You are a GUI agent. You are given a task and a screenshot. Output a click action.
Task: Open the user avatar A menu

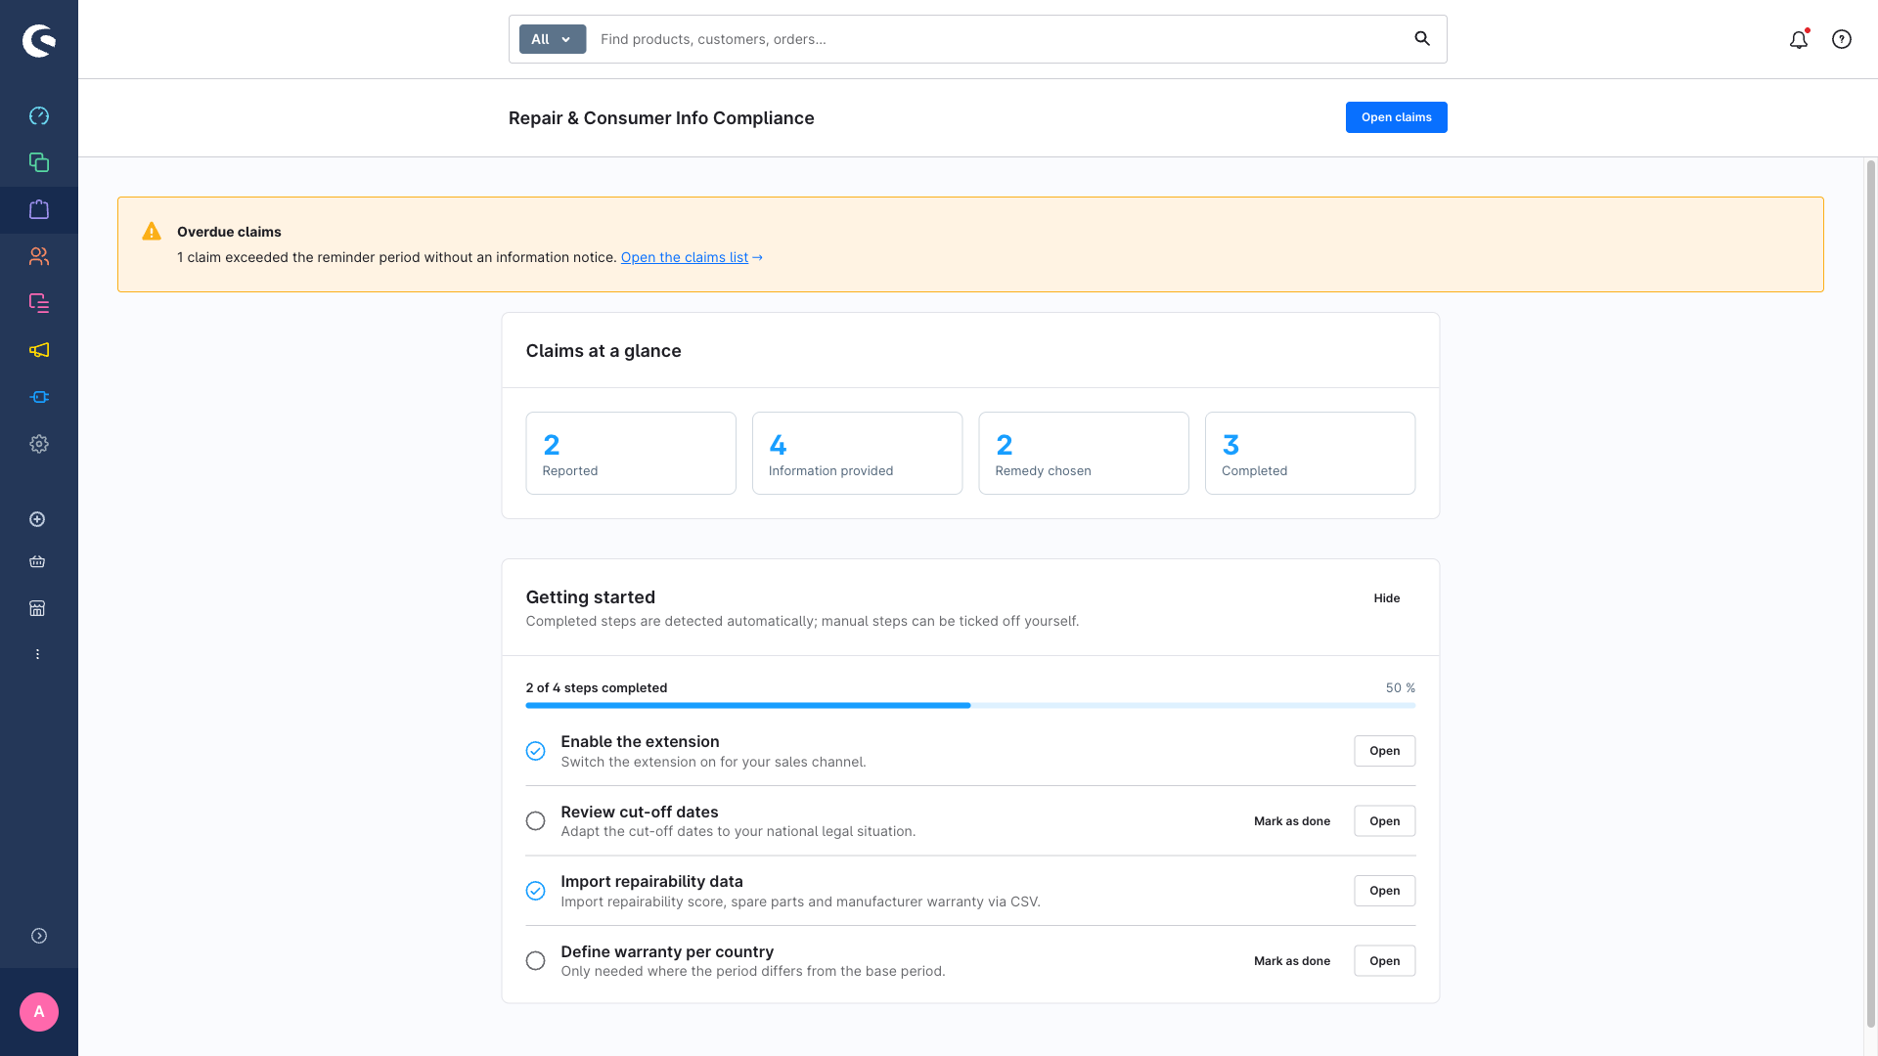click(39, 1012)
